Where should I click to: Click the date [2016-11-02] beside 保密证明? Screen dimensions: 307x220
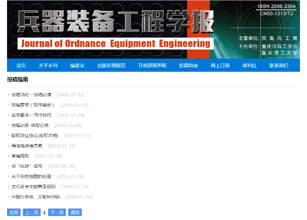click(x=68, y=125)
